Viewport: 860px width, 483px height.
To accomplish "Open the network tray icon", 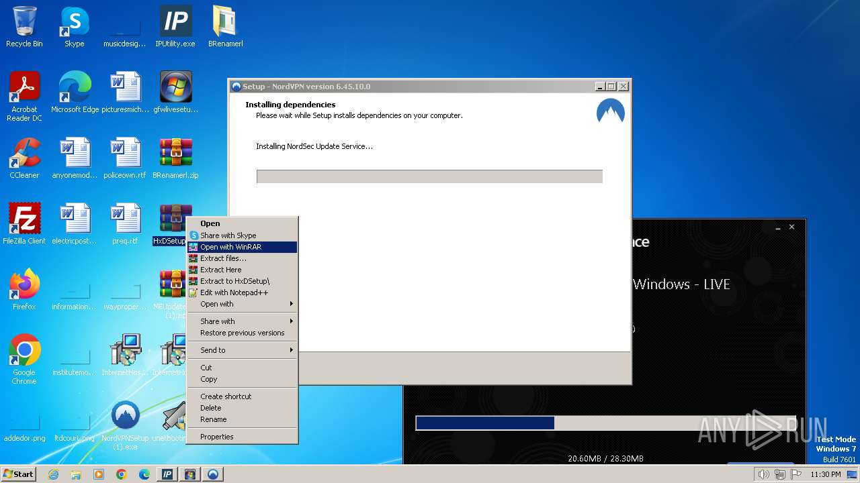I will tap(780, 474).
